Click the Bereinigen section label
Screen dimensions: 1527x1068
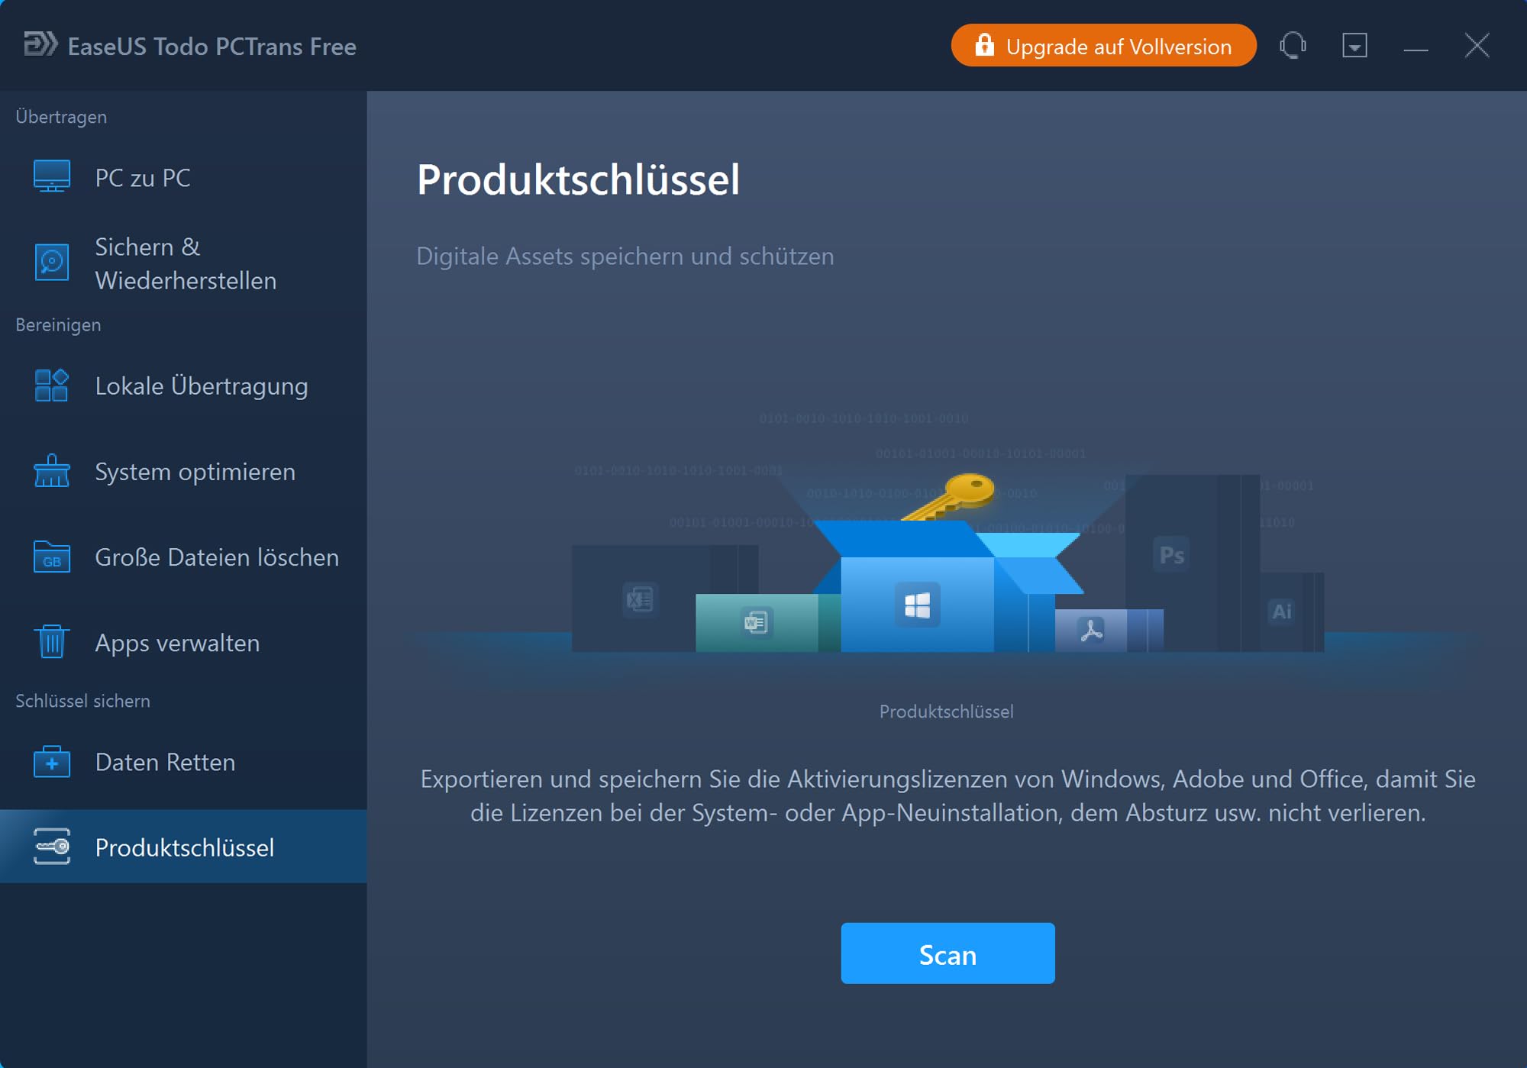pos(58,324)
